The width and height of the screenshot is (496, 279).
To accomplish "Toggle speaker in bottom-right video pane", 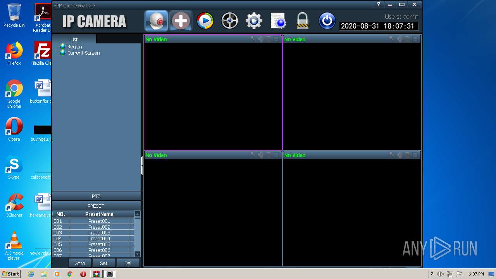I will [x=400, y=155].
